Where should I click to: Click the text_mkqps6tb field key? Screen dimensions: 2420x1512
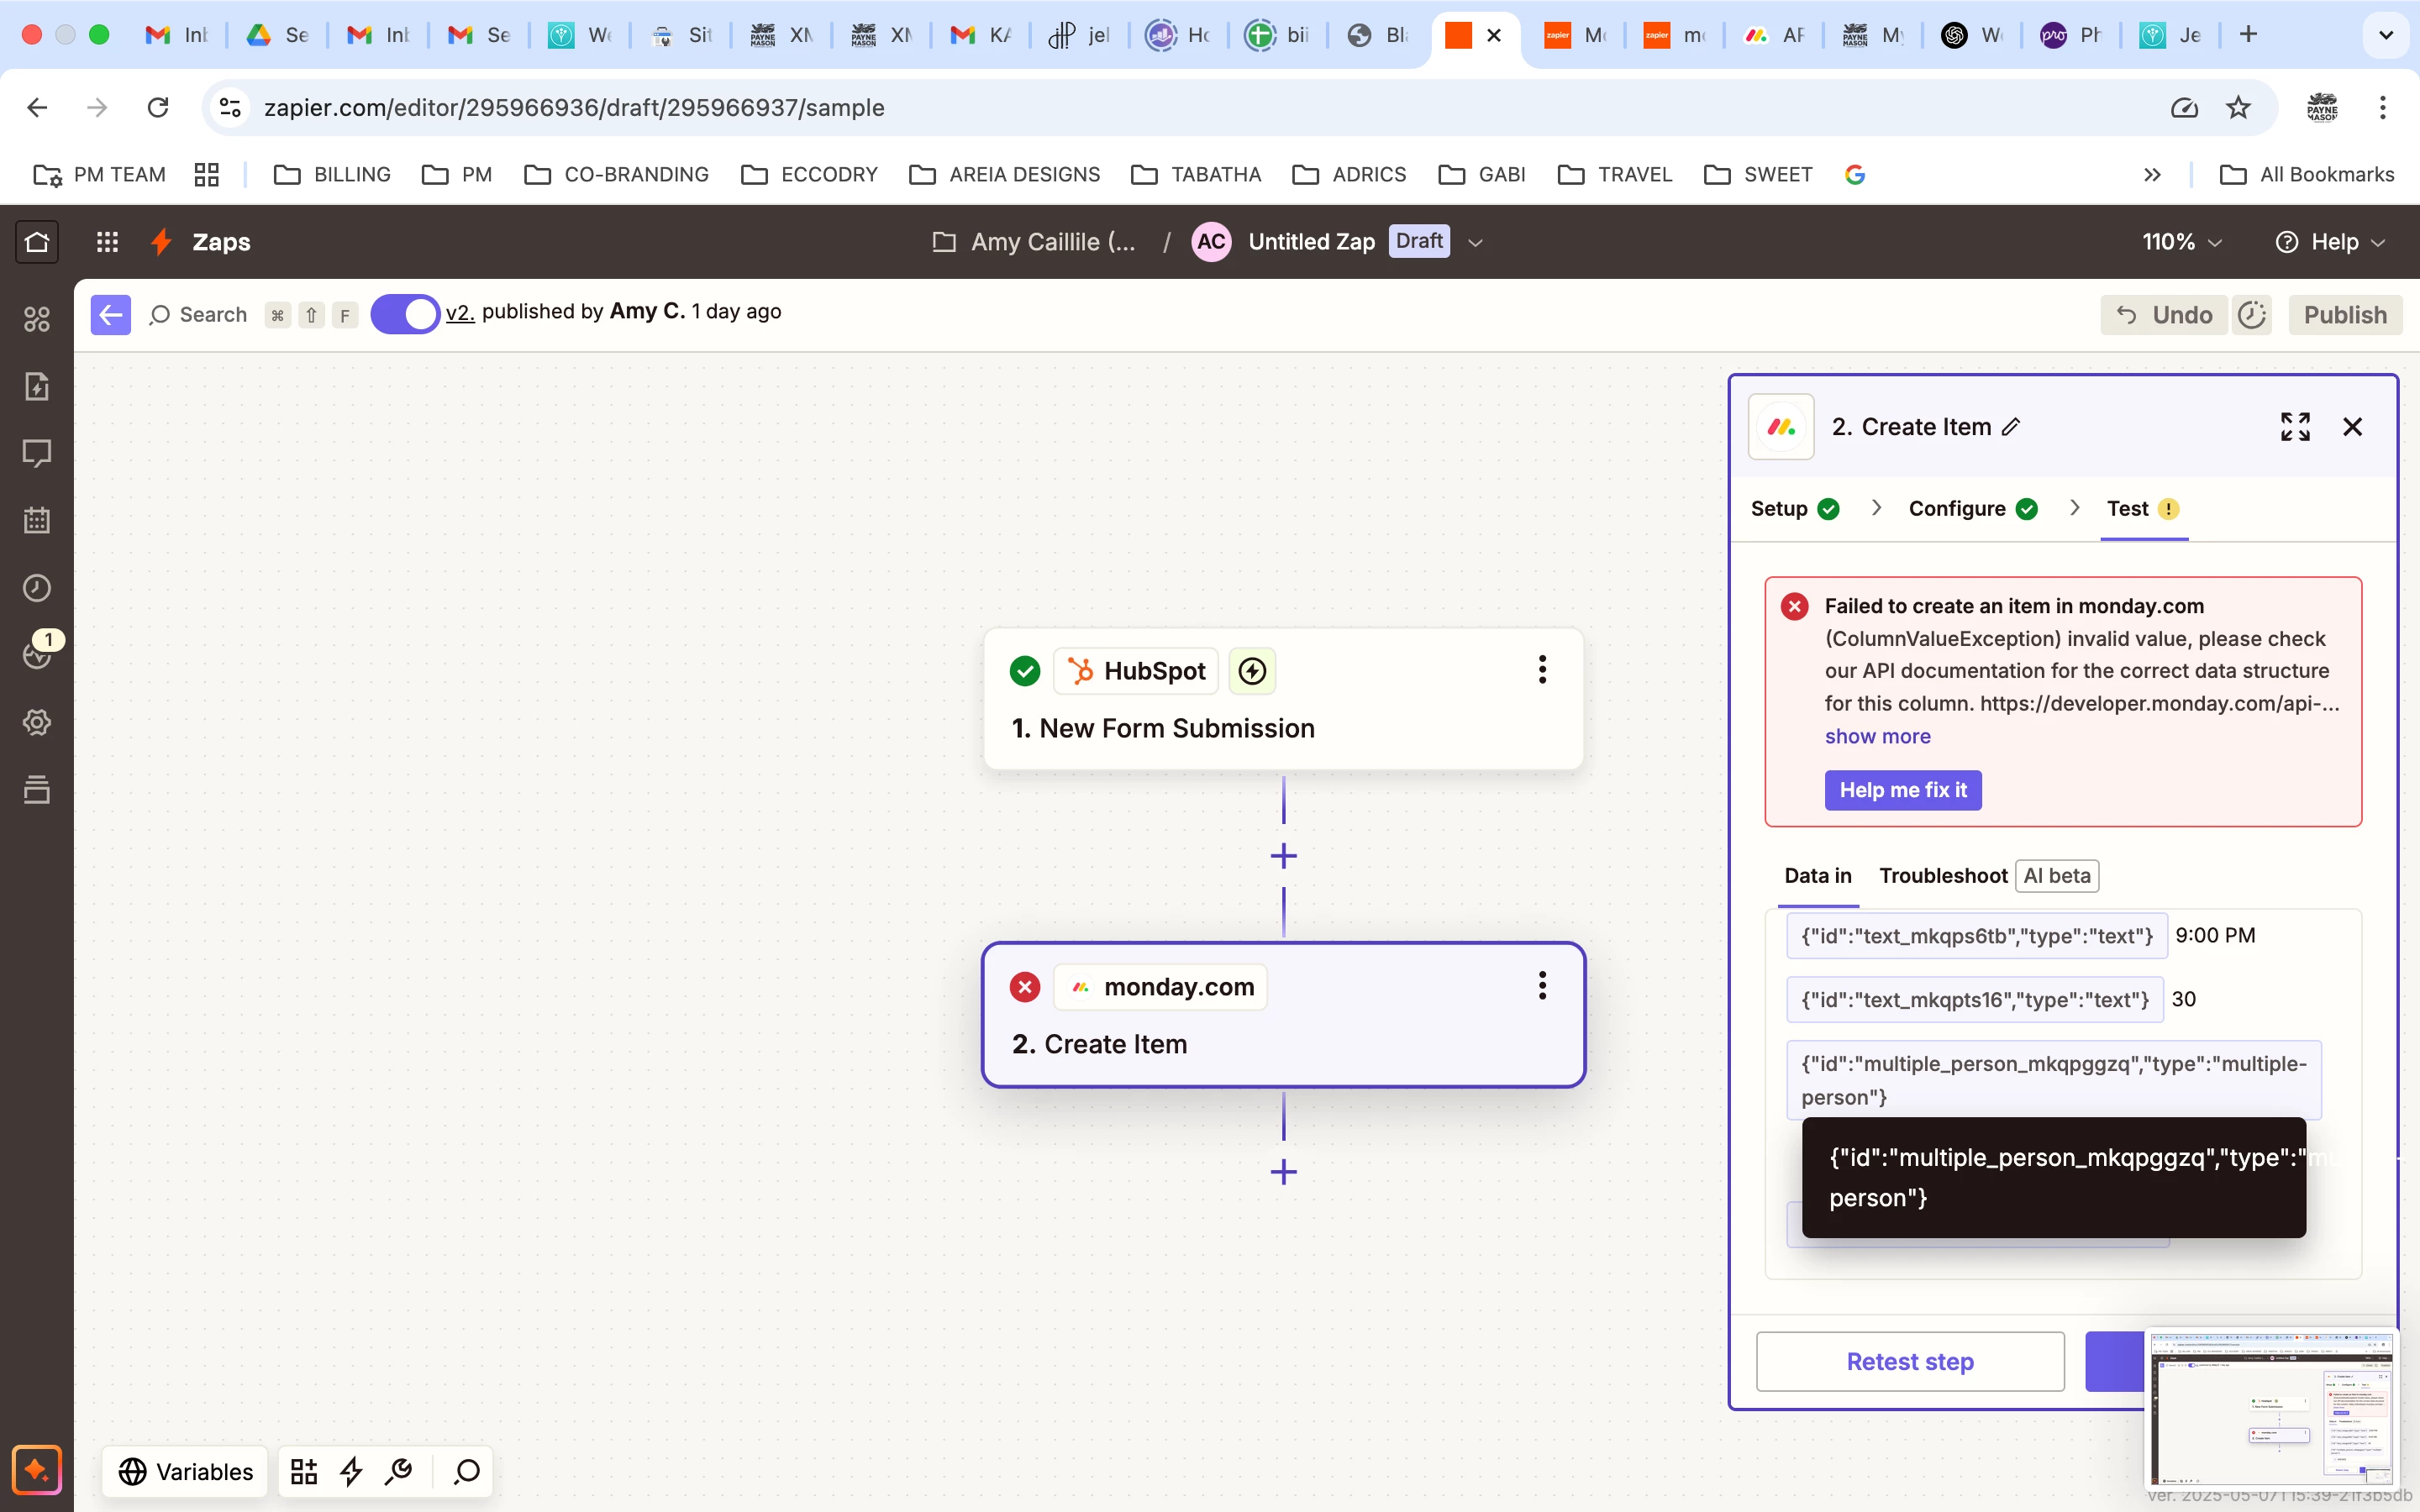pyautogui.click(x=1976, y=936)
